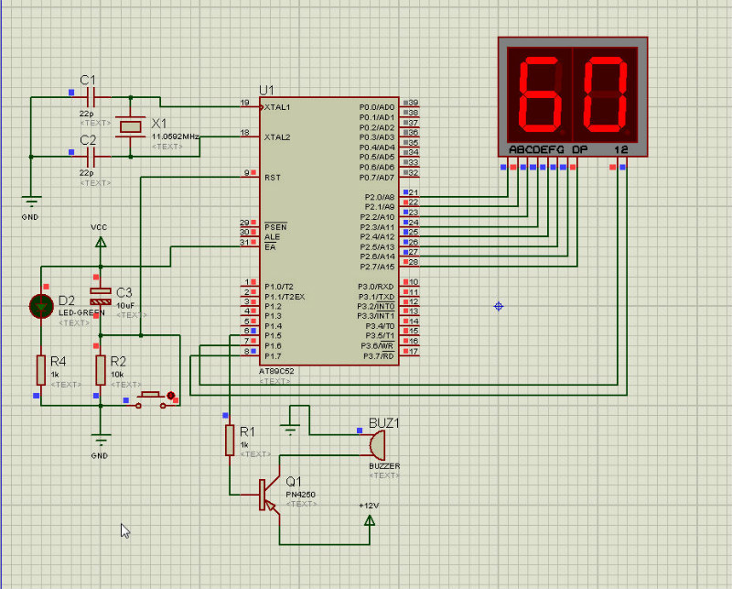Click the R1 resistor near the transistor

pos(229,440)
